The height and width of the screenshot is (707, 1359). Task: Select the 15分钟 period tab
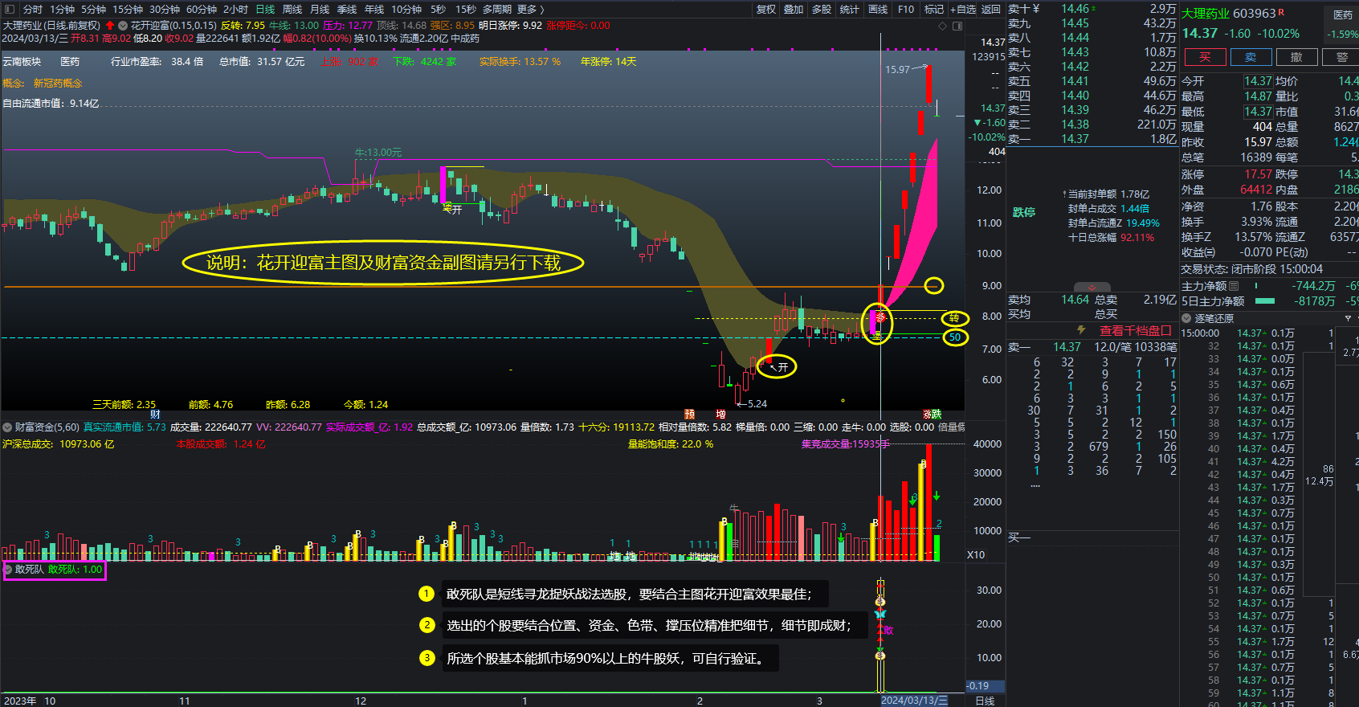[x=128, y=9]
